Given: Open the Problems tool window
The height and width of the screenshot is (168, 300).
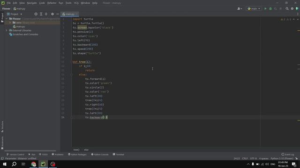Looking at the screenshot, I should tap(58, 154).
